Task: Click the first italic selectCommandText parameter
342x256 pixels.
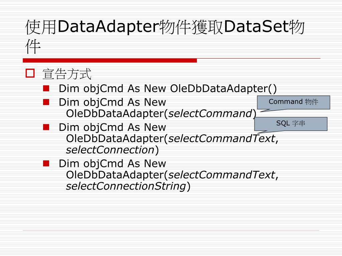Action: coord(222,138)
